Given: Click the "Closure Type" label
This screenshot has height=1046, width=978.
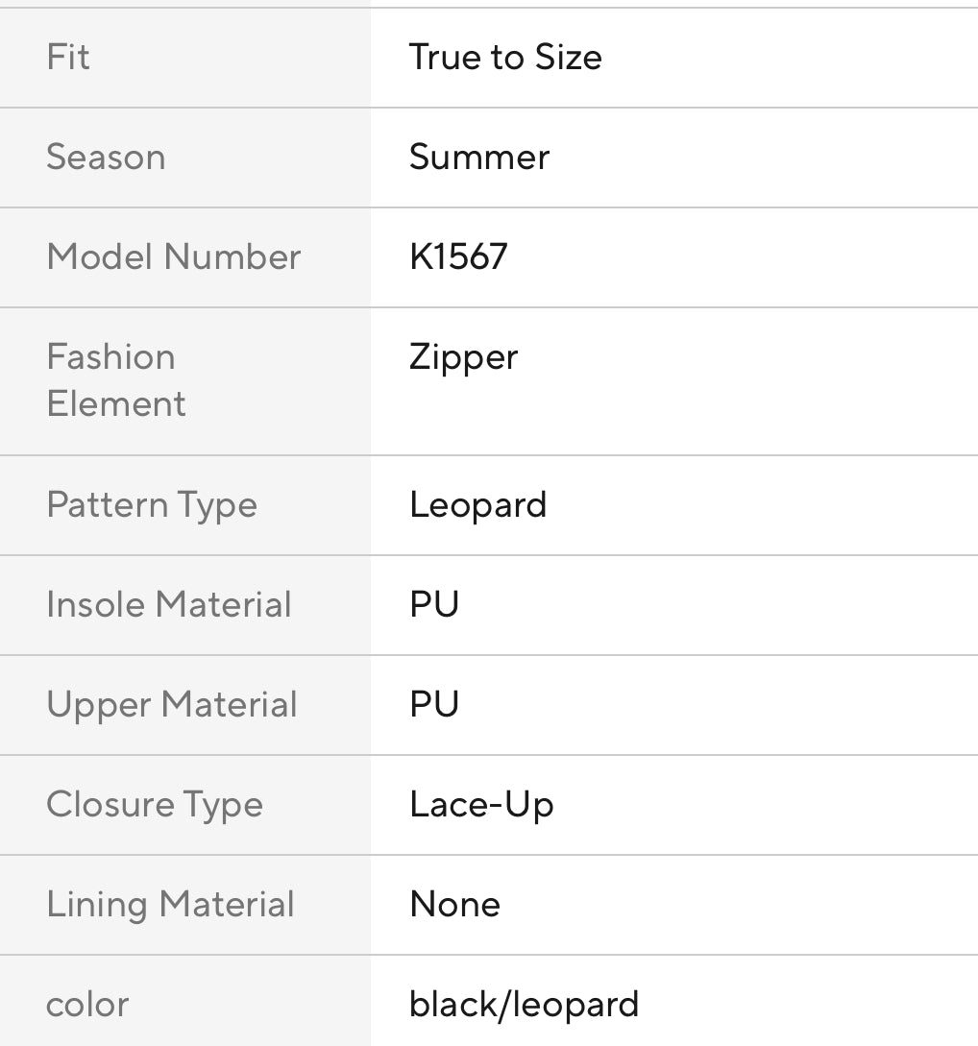Looking at the screenshot, I should click(155, 805).
